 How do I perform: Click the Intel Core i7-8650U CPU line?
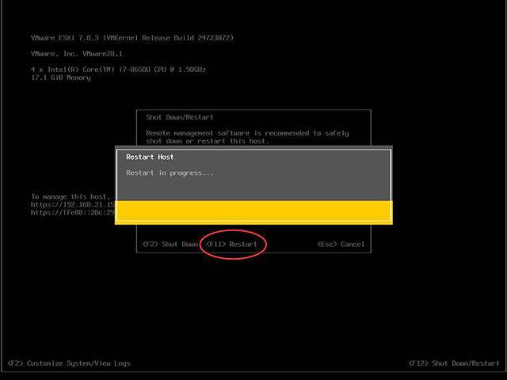pos(118,70)
